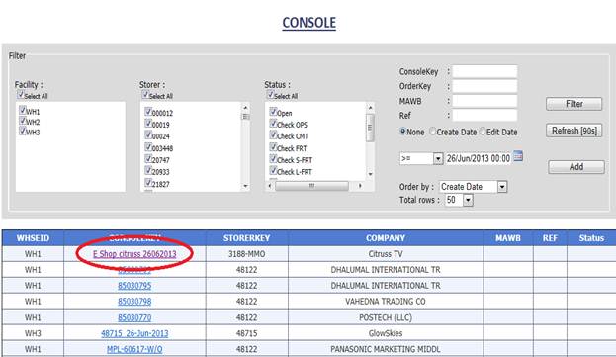616x357 pixels.
Task: Uncheck the Check FRT status checkbox
Action: click(273, 147)
